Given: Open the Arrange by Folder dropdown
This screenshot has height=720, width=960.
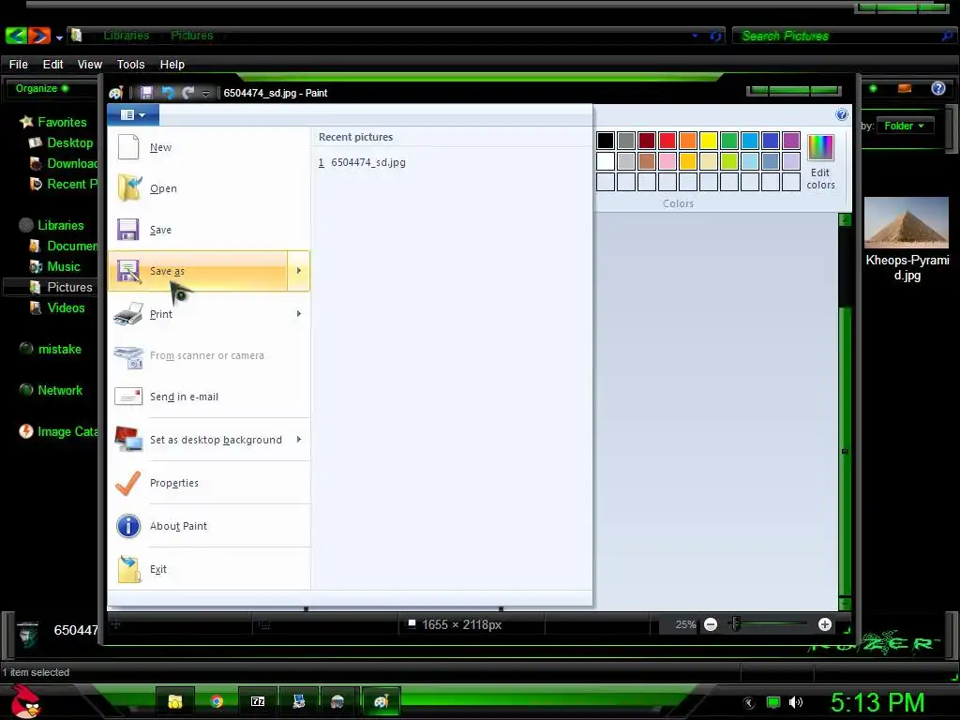Looking at the screenshot, I should [x=905, y=126].
